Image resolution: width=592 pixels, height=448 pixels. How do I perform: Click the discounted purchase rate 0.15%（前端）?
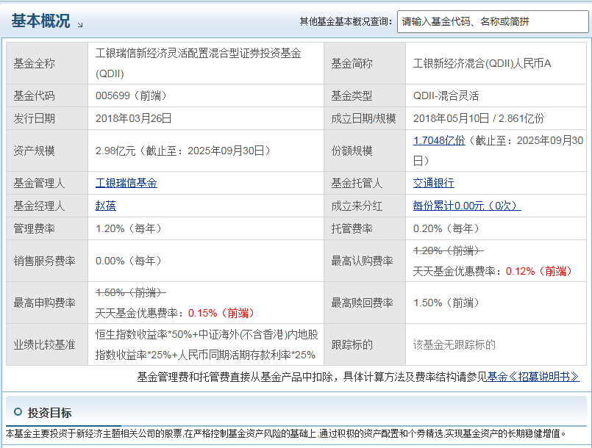click(x=222, y=313)
